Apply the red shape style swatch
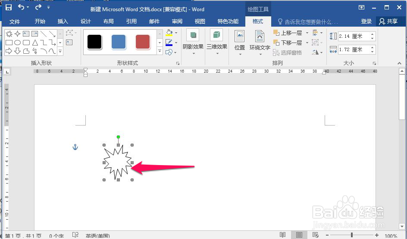This screenshot has height=239, width=407. [x=143, y=42]
